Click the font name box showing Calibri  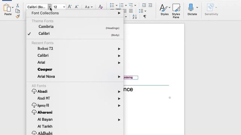(37, 7)
